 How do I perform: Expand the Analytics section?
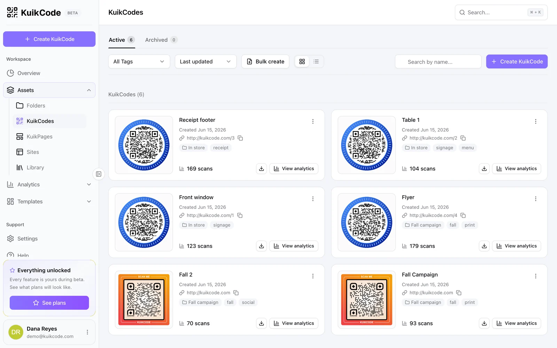(x=49, y=184)
